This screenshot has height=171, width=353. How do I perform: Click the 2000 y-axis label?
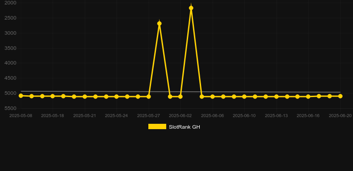[x=10, y=3]
